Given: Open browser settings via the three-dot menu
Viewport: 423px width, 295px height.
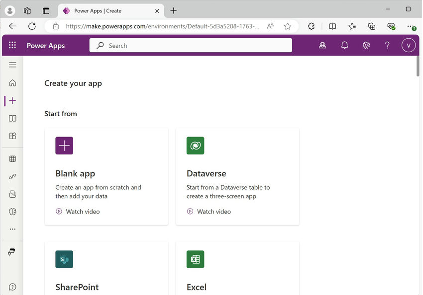Looking at the screenshot, I should pyautogui.click(x=410, y=26).
